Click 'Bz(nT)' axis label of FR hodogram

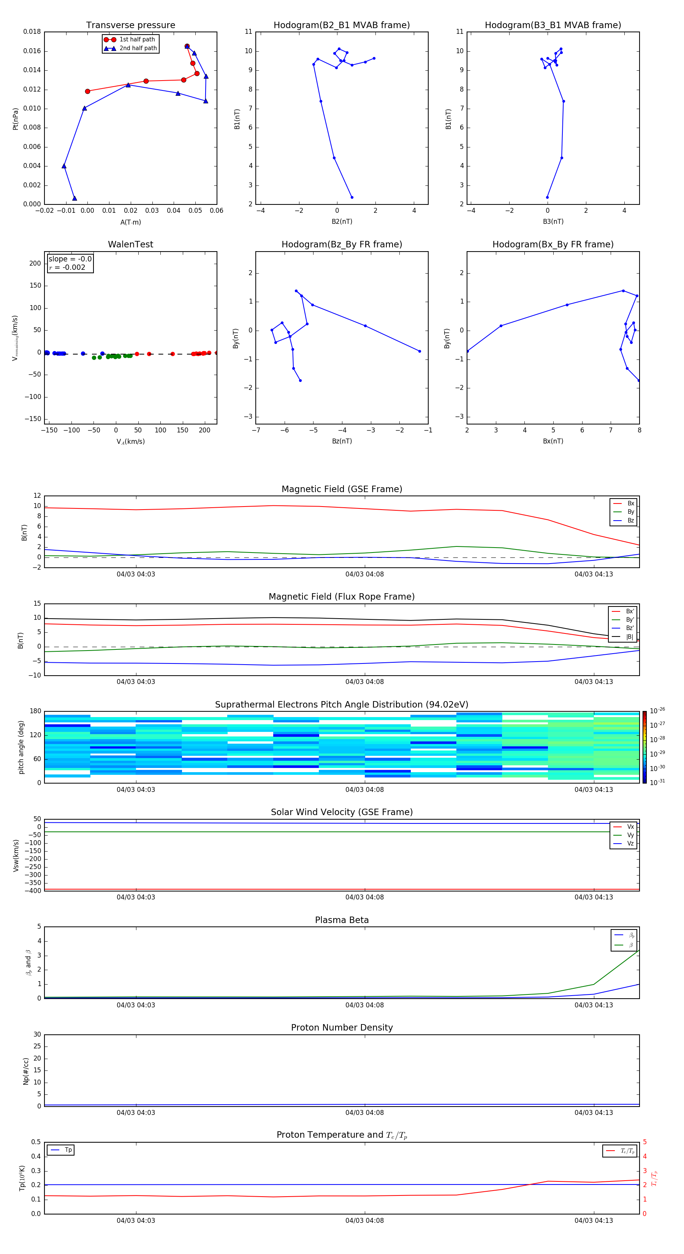342,442
